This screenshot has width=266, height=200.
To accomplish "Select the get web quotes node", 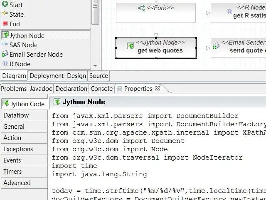I will (x=156, y=48).
